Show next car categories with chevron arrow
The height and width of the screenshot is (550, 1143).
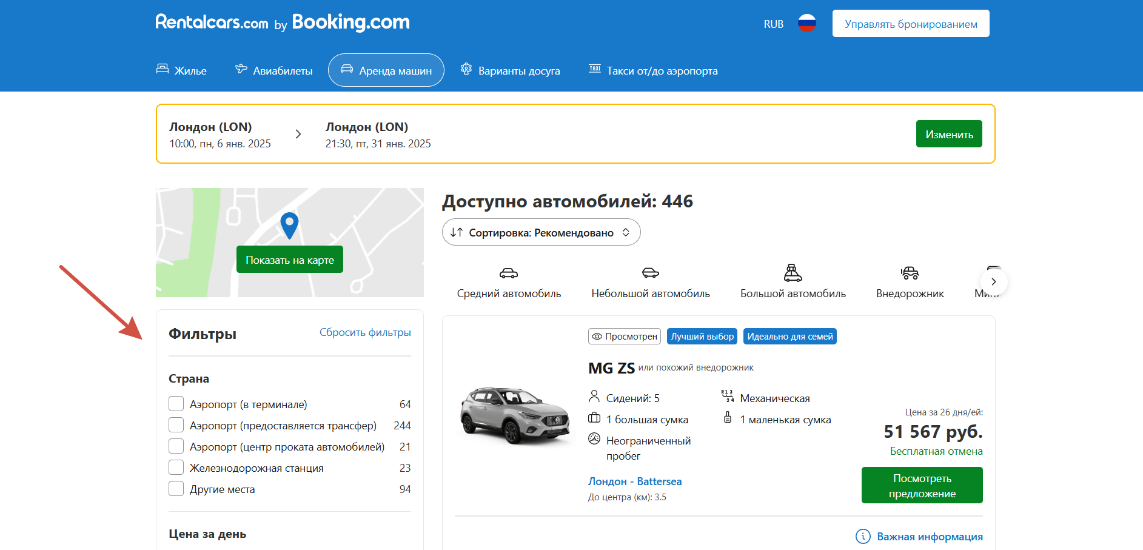tap(993, 281)
